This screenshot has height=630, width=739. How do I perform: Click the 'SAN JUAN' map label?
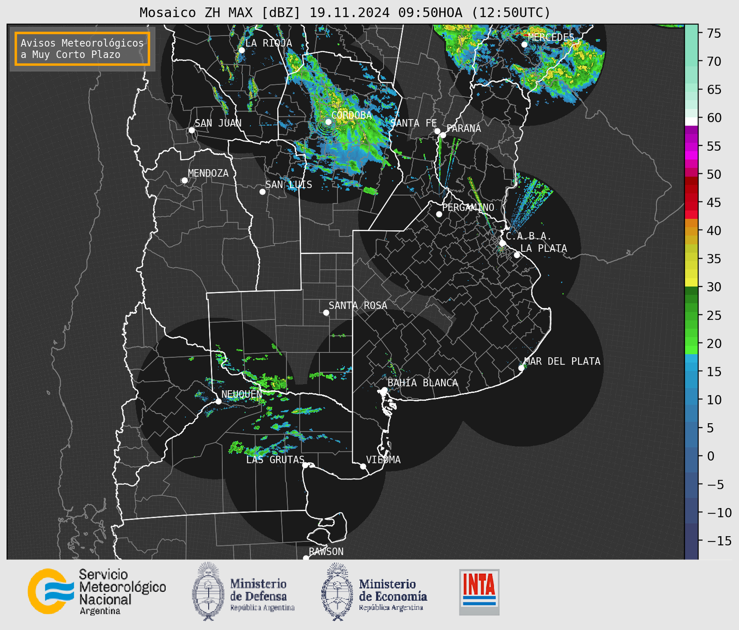(x=218, y=123)
